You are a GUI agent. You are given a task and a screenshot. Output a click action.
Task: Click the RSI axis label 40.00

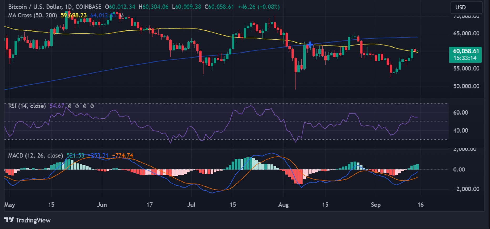[461, 131]
